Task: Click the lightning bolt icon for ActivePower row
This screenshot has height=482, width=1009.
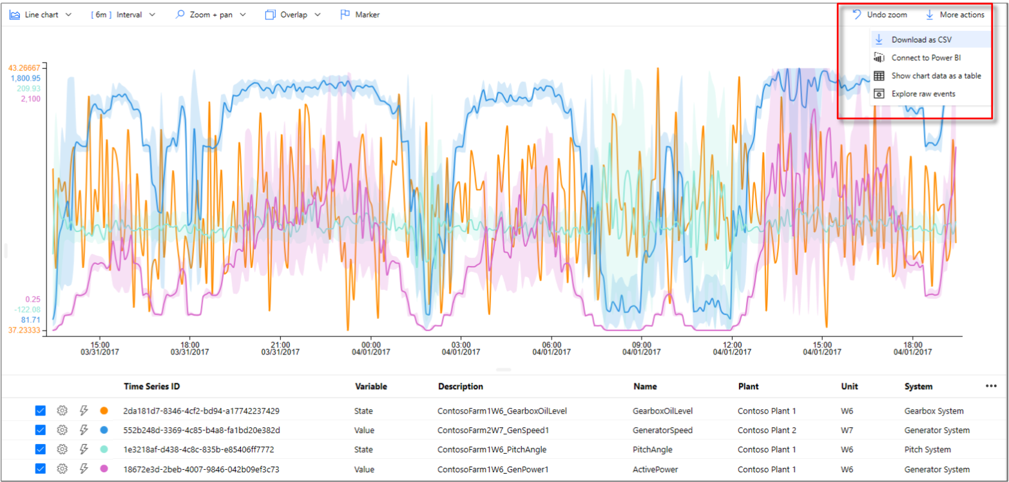Action: pyautogui.click(x=83, y=469)
